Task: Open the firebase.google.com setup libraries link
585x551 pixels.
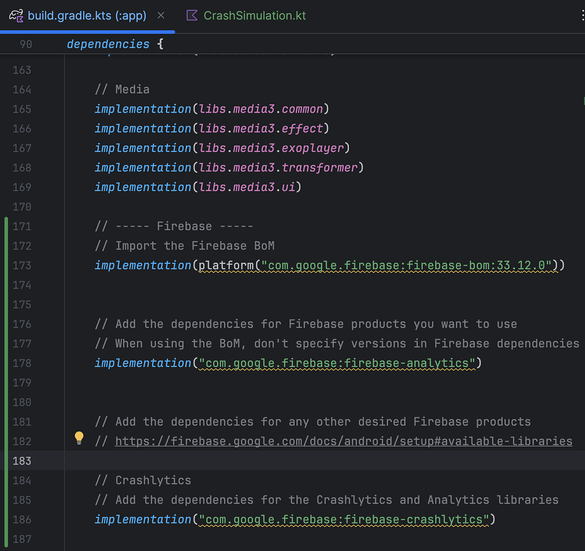Action: (341, 441)
